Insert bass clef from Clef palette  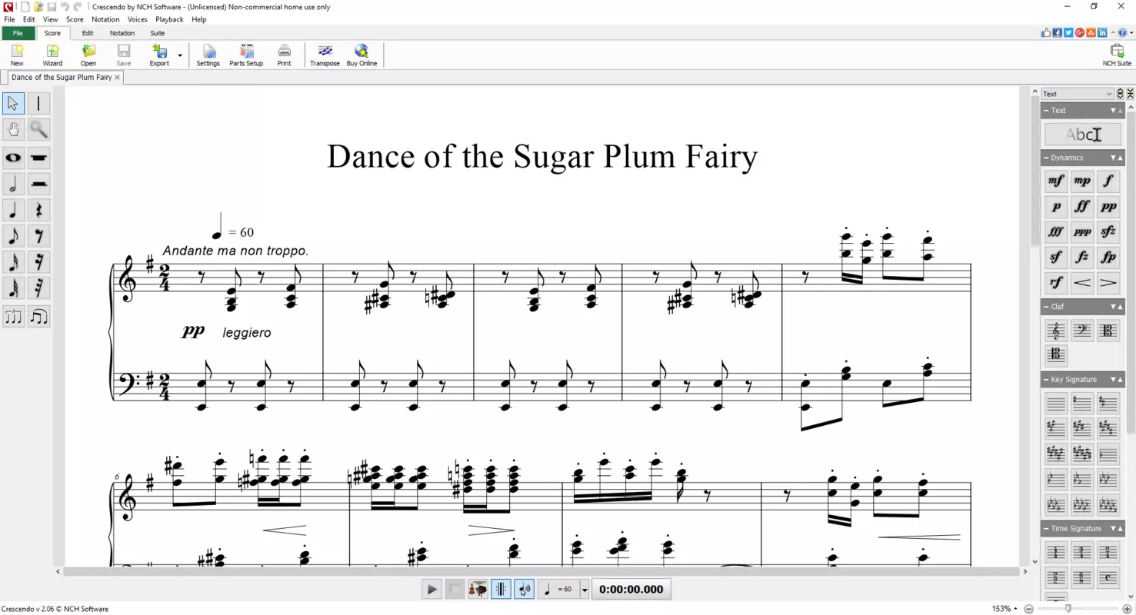click(1082, 331)
